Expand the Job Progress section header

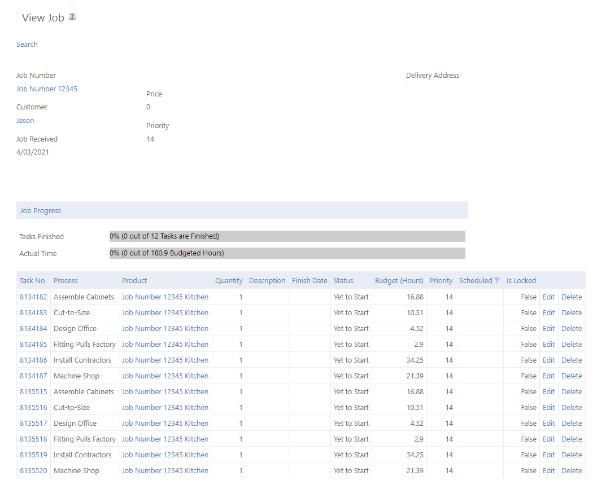pos(41,210)
